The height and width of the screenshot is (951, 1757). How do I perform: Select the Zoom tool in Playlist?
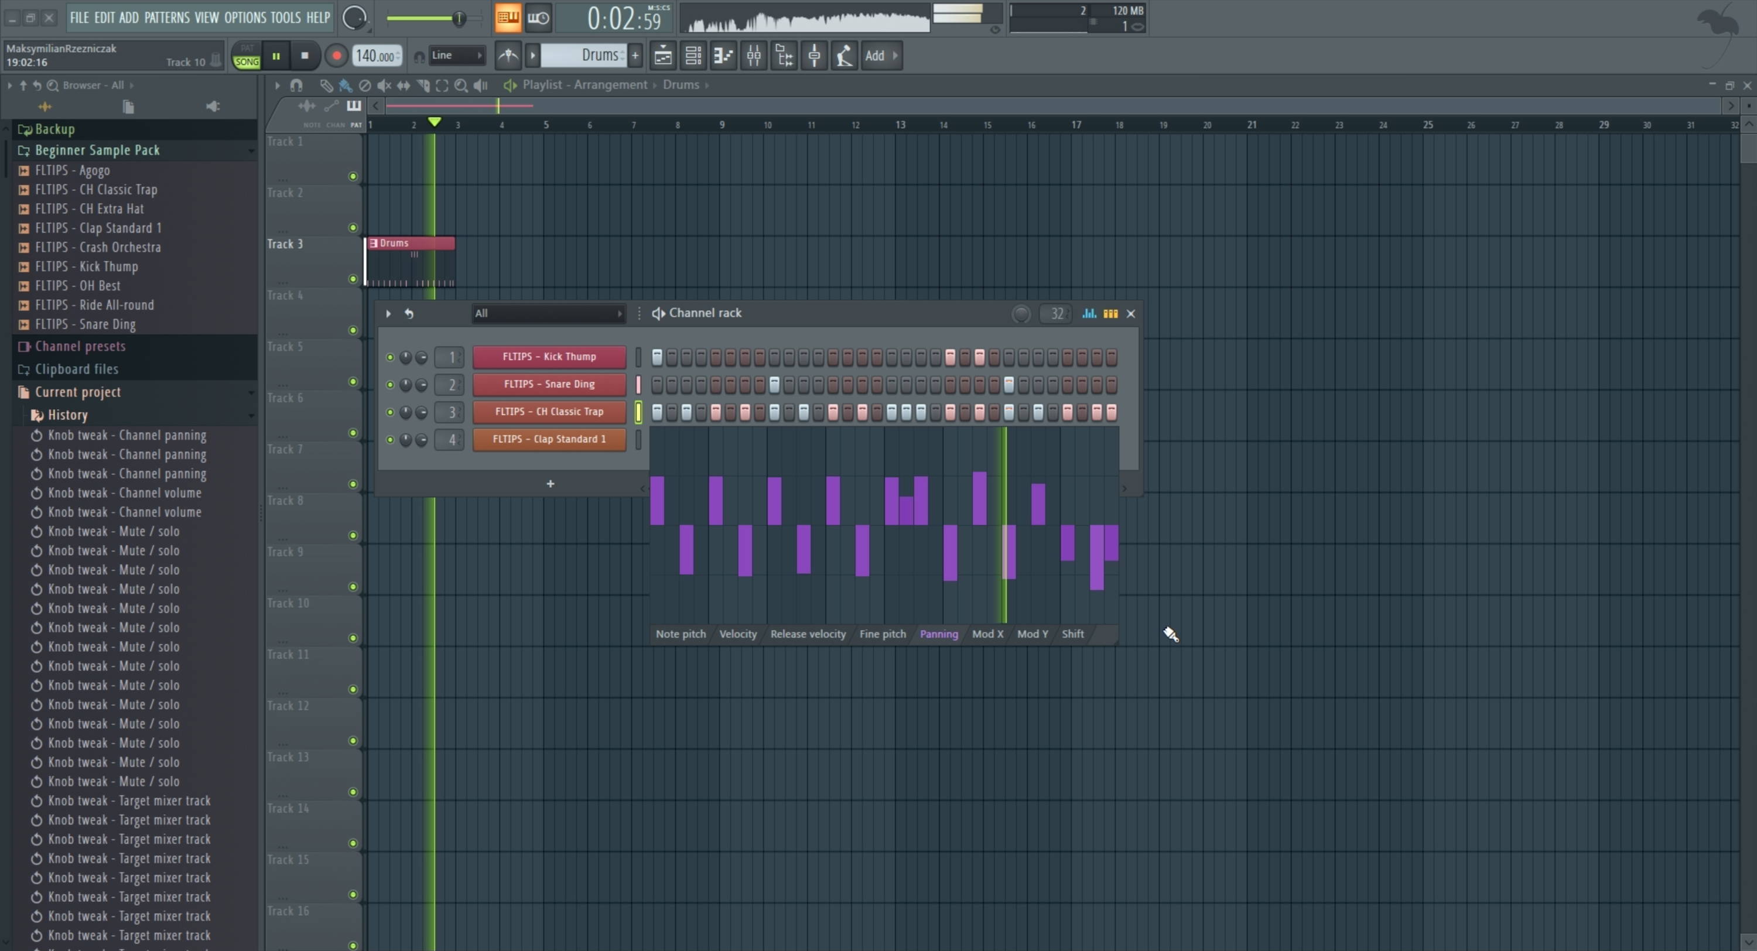[461, 85]
